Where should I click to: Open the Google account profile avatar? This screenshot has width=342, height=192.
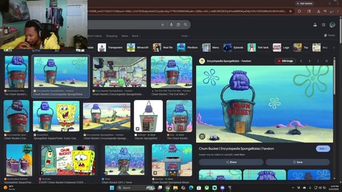(x=332, y=25)
